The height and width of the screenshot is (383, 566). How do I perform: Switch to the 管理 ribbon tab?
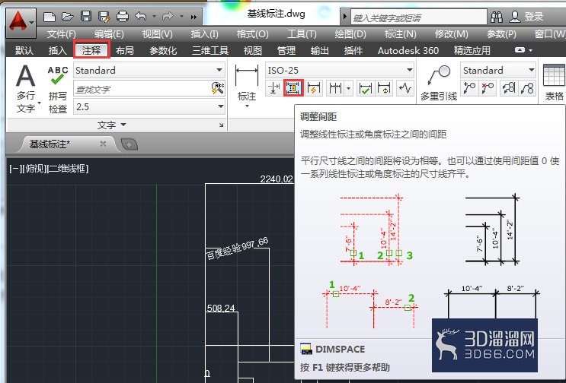(x=286, y=50)
